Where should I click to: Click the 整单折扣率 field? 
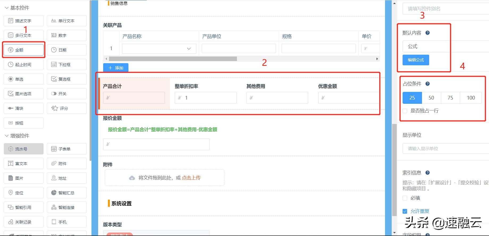[206, 98]
